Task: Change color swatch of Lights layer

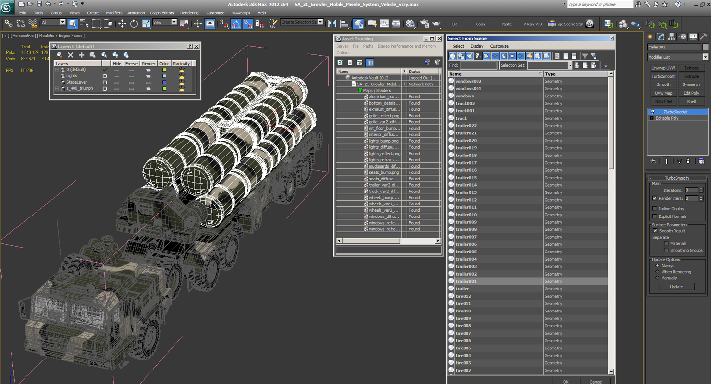Action: pyautogui.click(x=164, y=76)
